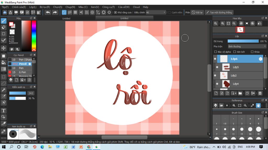The image size is (268, 150).
Task: Open the Công cụ(T) menu
Action: tap(109, 7)
